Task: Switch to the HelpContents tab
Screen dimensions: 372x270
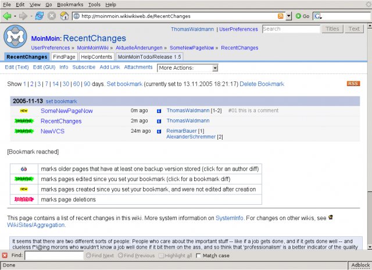Action: pos(96,57)
